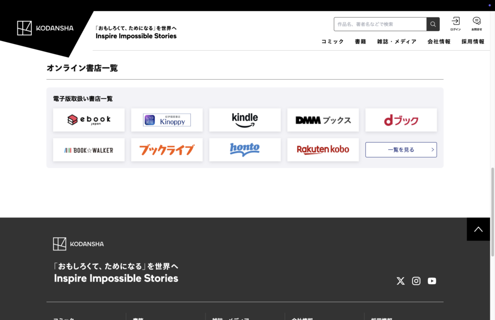Image resolution: width=495 pixels, height=320 pixels.
Task: Select the ebookjapan store tile
Action: [x=88, y=120]
